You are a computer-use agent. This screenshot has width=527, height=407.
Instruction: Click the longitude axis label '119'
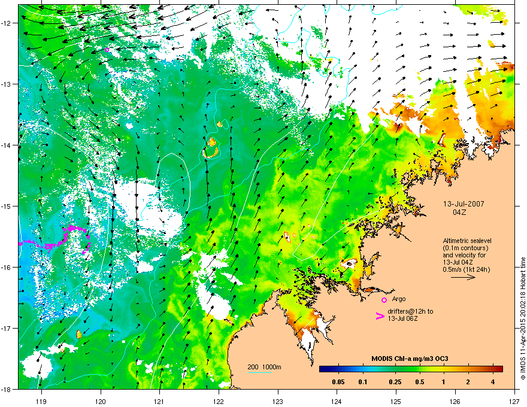tap(41, 401)
